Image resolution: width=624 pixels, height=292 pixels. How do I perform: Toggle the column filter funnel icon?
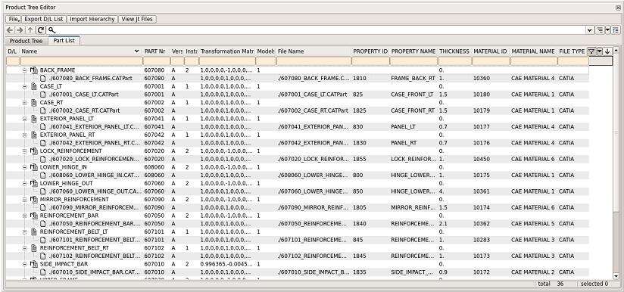(x=591, y=51)
